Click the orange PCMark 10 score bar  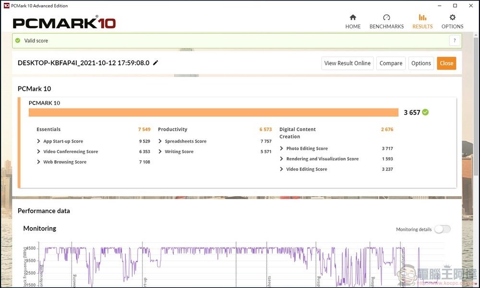point(214,112)
